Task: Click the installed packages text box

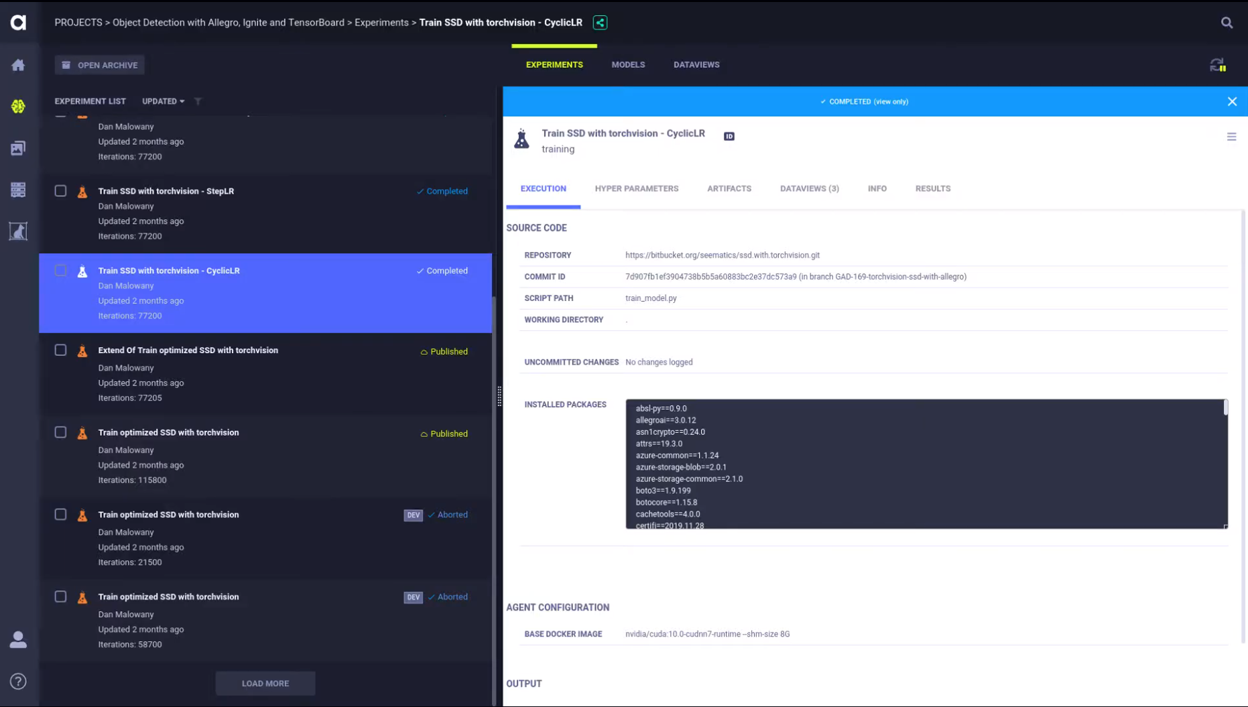Action: click(x=926, y=464)
